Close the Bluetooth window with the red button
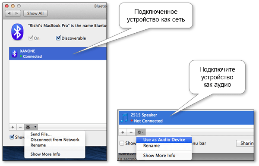This screenshot has width=259, height=166. 7,6
